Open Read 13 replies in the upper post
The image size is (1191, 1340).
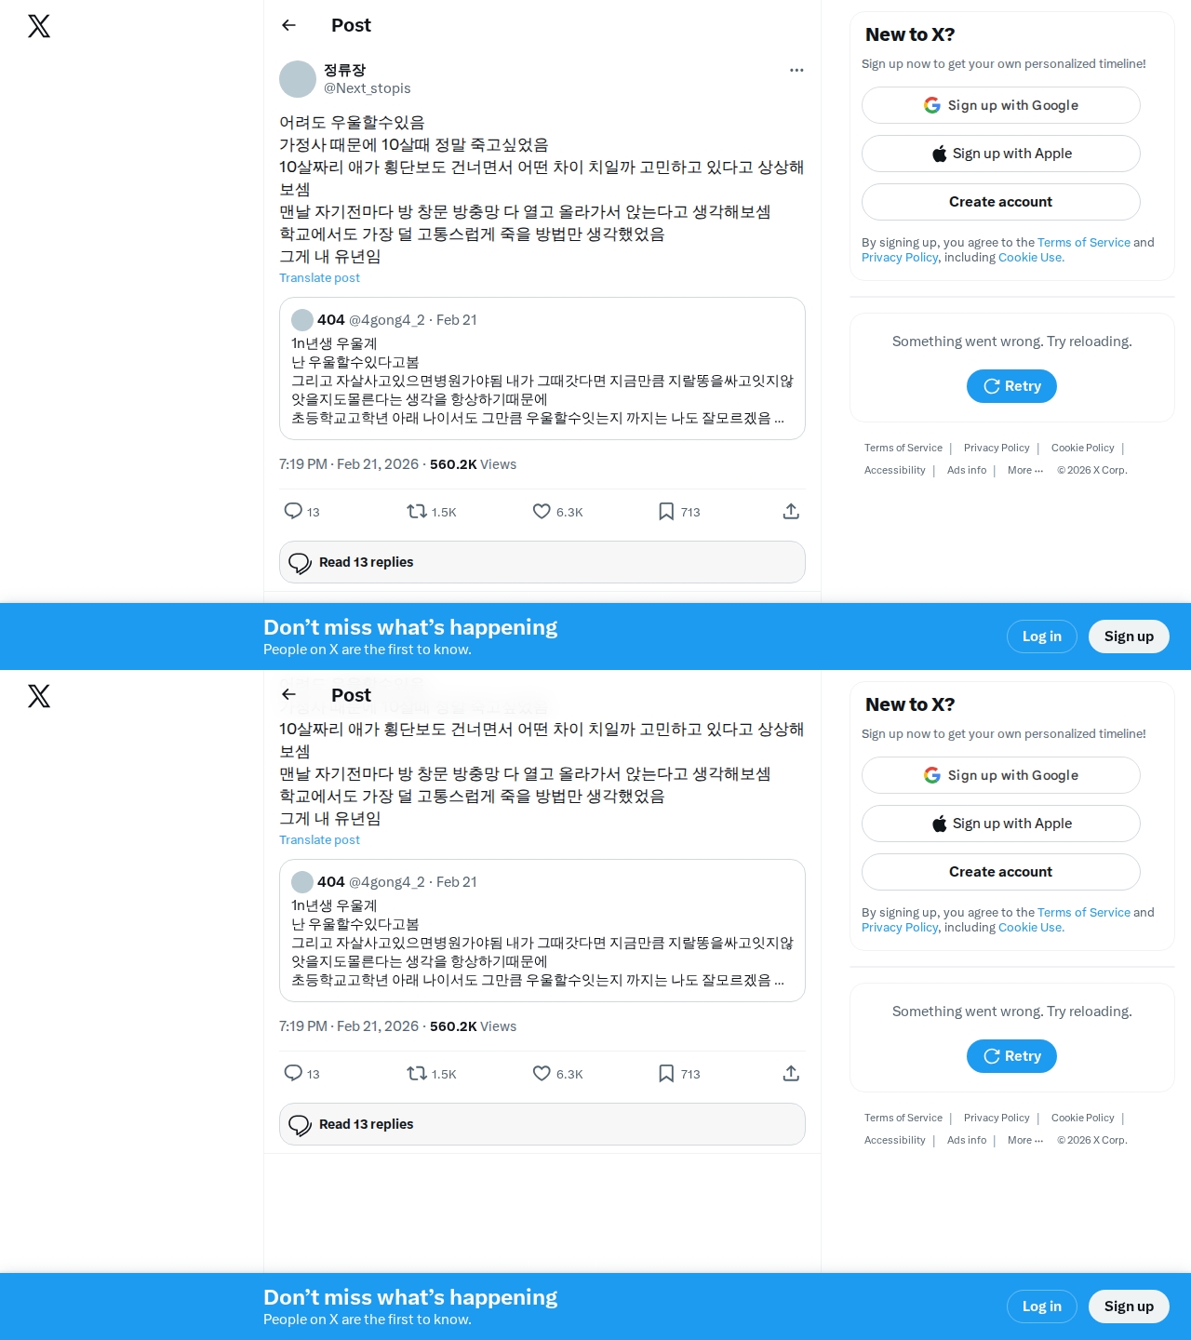542,562
